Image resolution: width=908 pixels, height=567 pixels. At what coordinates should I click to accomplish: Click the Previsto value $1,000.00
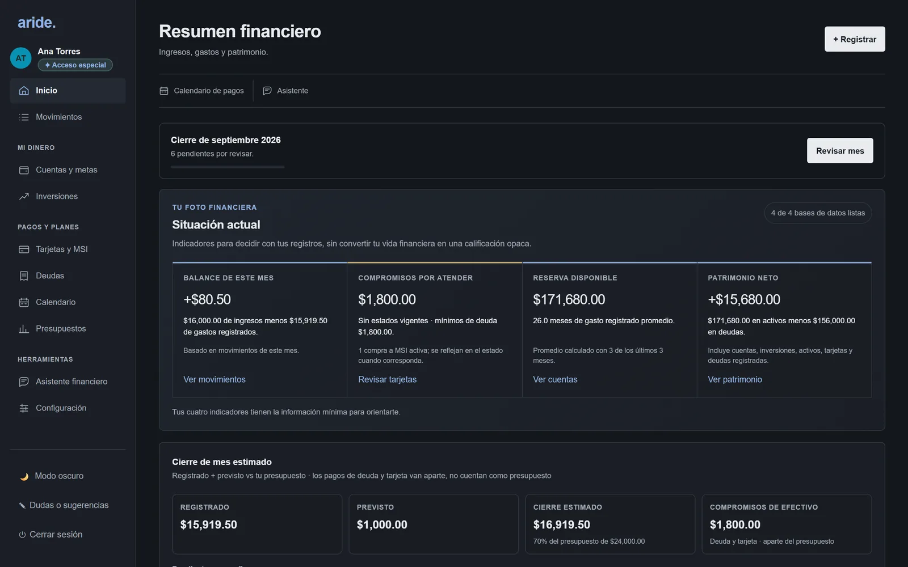(382, 525)
